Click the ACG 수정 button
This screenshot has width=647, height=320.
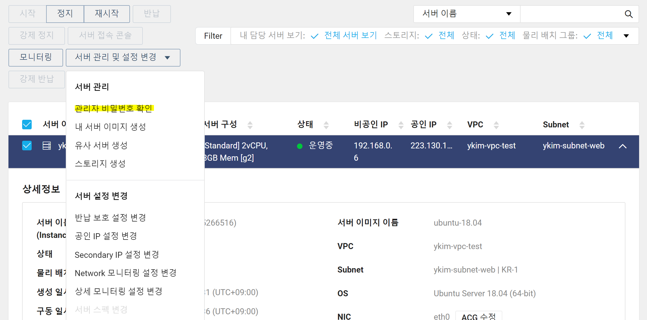pyautogui.click(x=478, y=316)
